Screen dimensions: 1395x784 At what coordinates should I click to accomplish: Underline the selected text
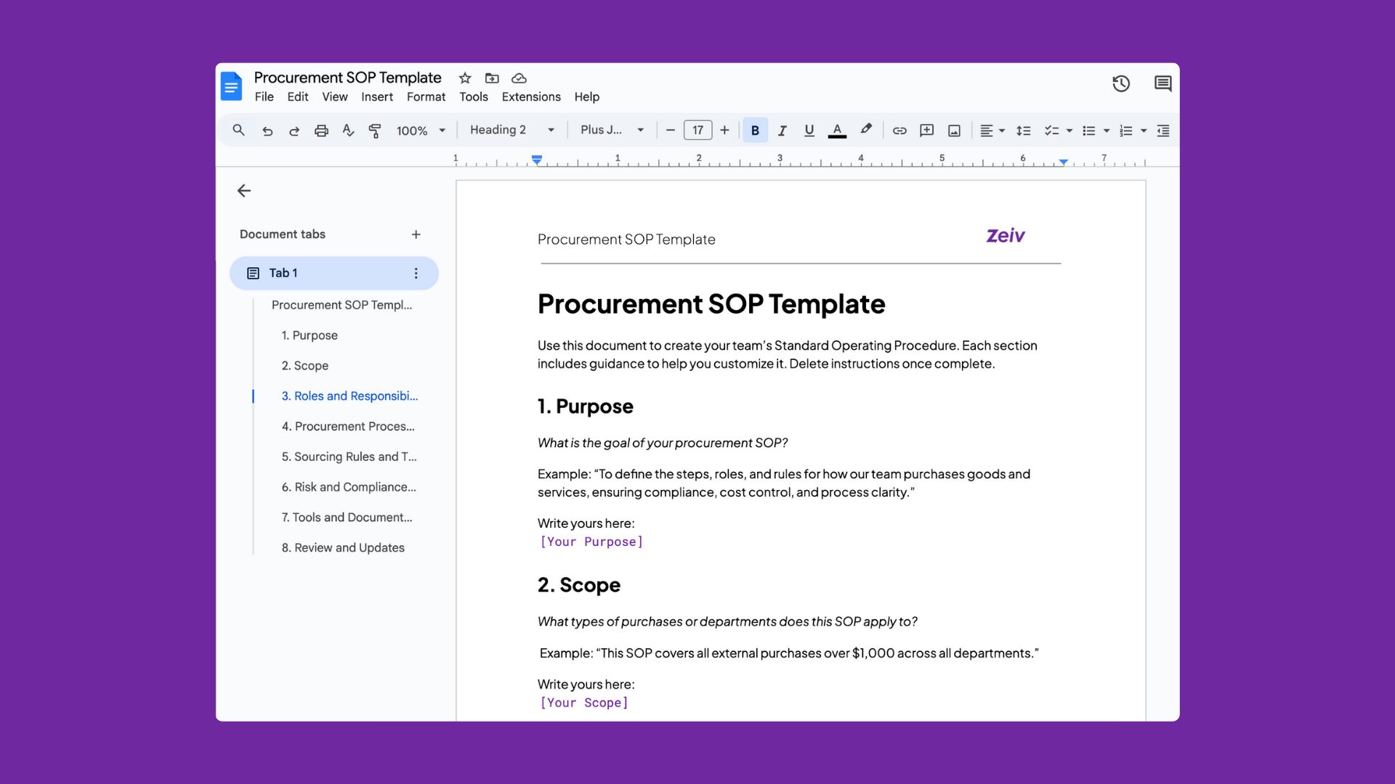pos(809,130)
